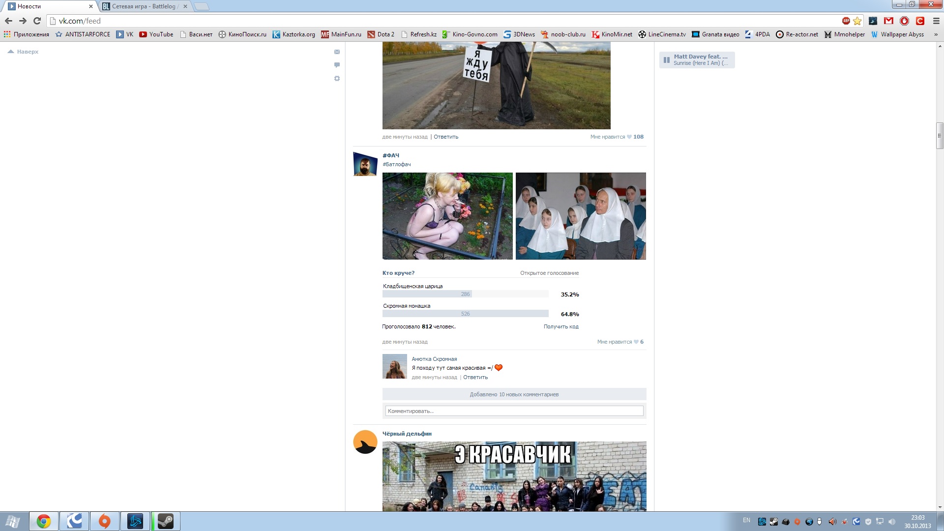944x531 pixels.
Task: Click the browser Back arrow
Action: pos(8,21)
